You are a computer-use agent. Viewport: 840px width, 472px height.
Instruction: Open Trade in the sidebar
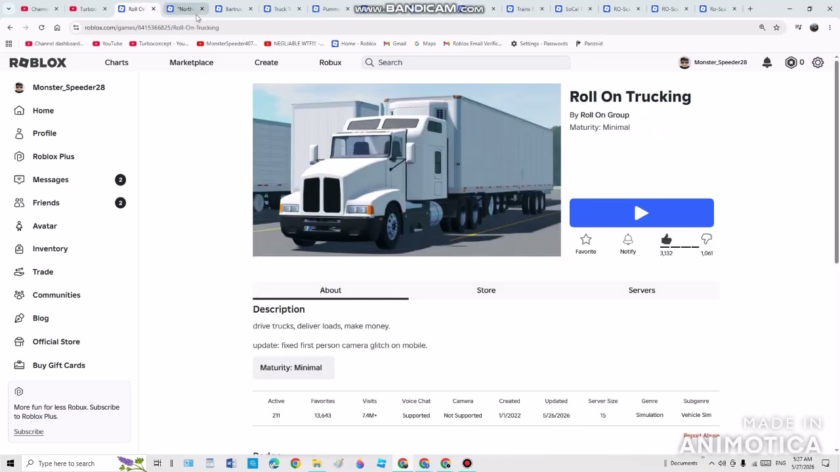click(x=43, y=271)
